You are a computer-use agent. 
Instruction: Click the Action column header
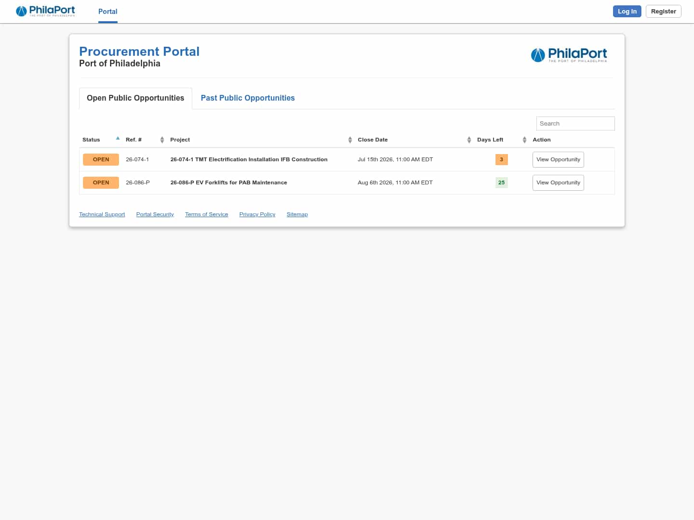(x=541, y=140)
